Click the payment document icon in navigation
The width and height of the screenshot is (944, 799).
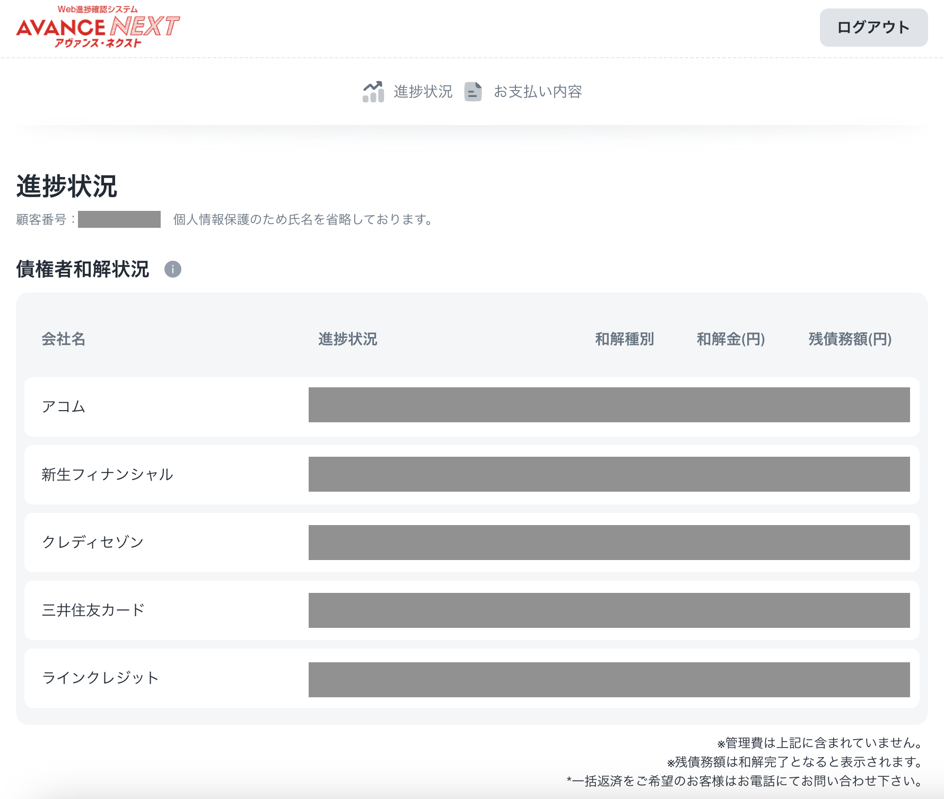pyautogui.click(x=474, y=91)
